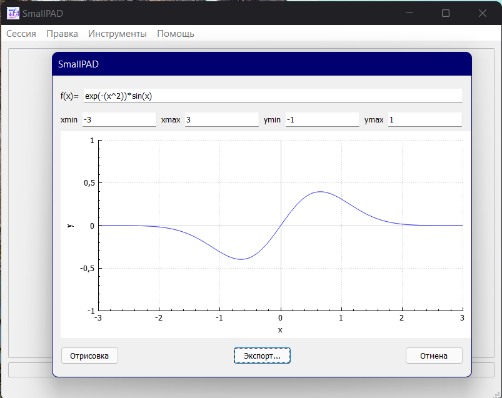Click the window resize grip in bottom corner

click(x=498, y=394)
